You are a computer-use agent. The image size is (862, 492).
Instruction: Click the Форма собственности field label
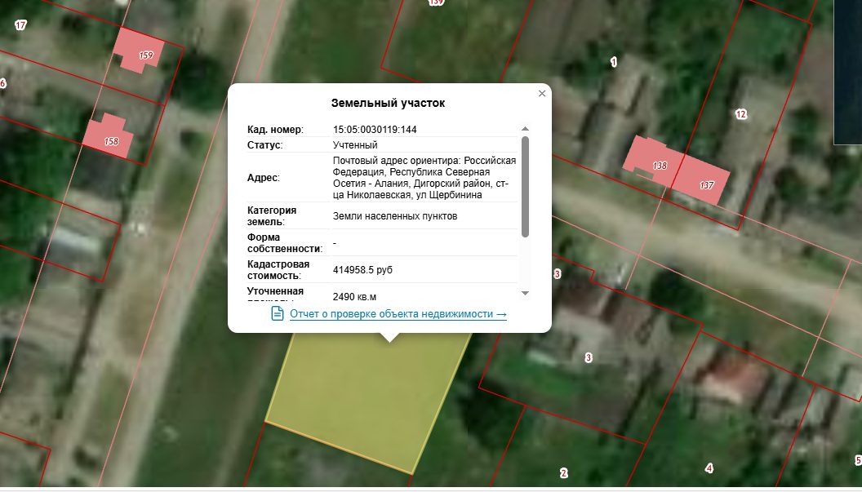[285, 243]
